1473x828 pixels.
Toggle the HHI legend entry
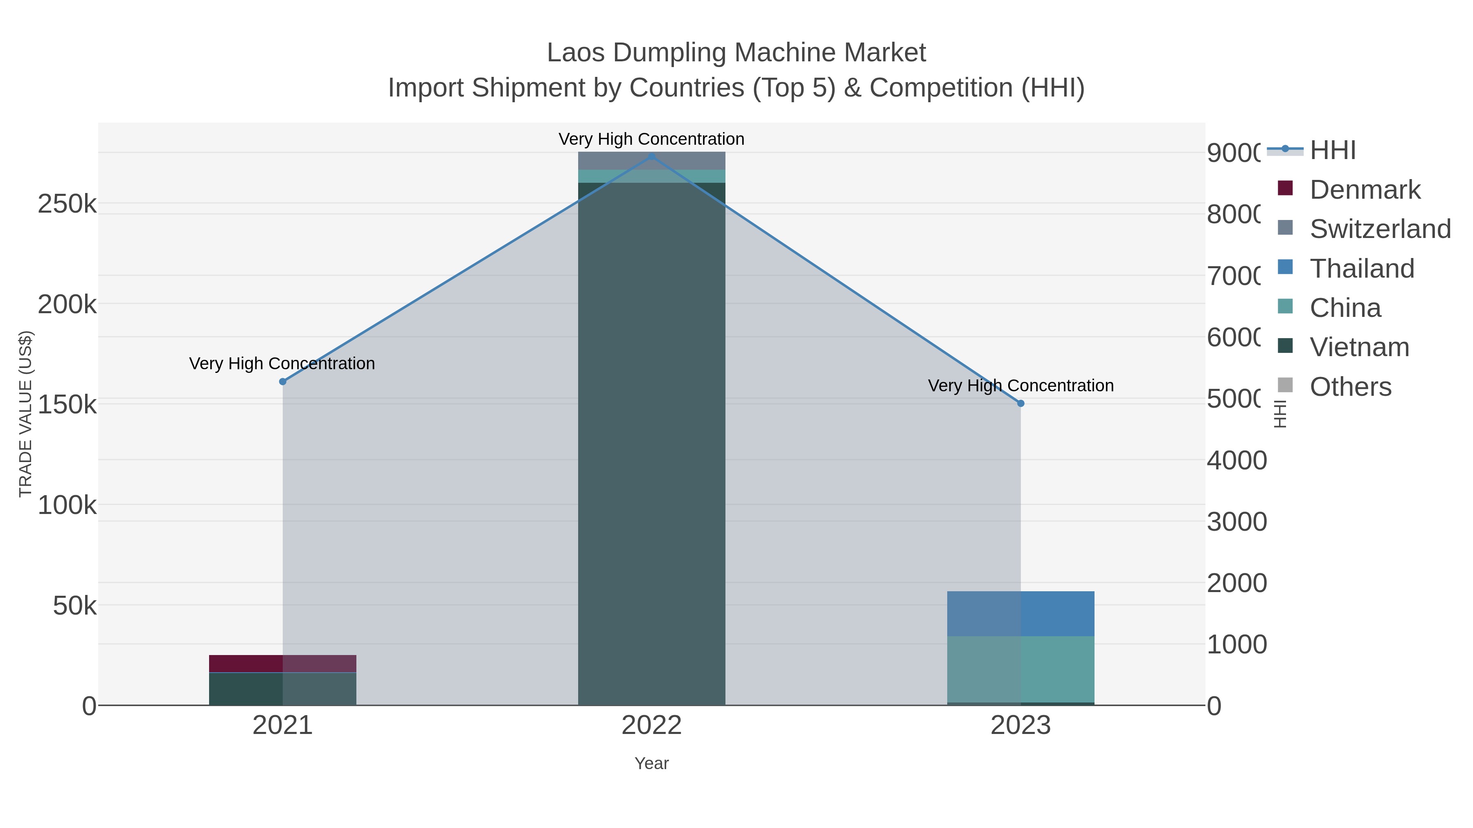[x=1312, y=150]
